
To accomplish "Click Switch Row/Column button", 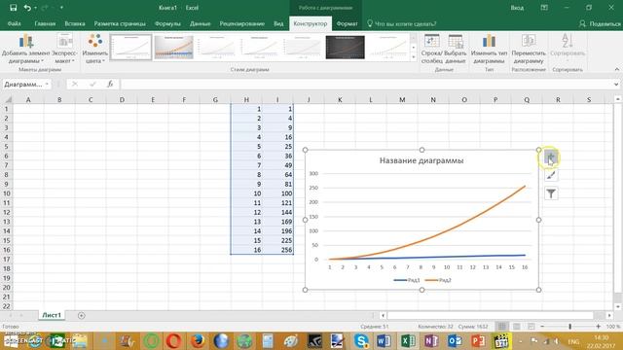I will pos(431,50).
